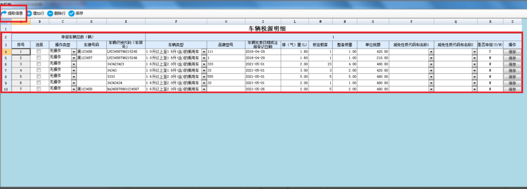Click 保存 button in row 序号 3
527x189 pixels.
click(512, 64)
